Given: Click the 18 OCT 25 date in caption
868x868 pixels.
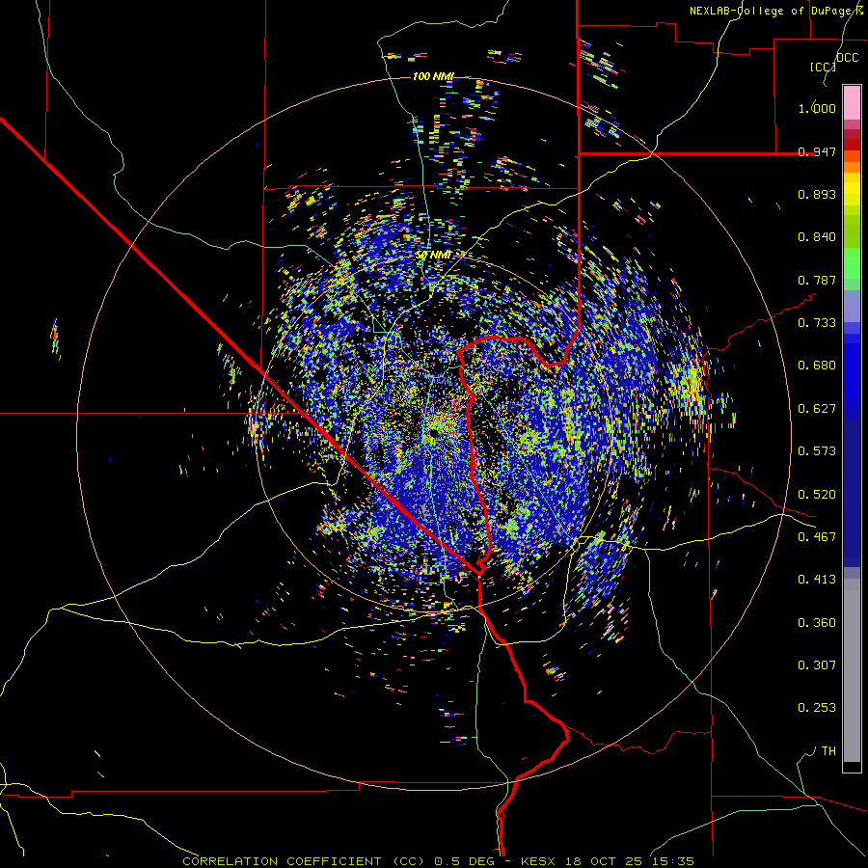Looking at the screenshot, I should (603, 861).
